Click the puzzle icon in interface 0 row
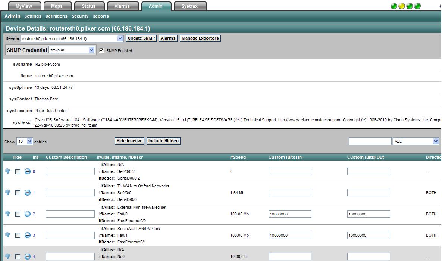442x261 pixels. pos(7,171)
